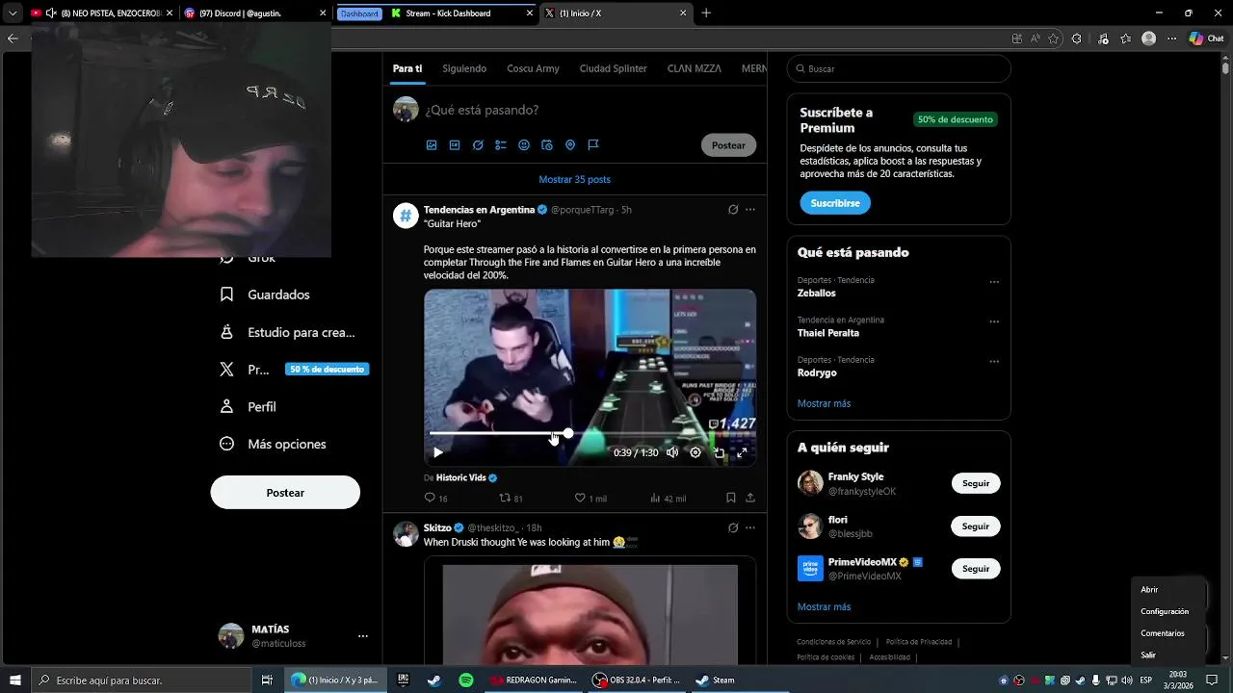Switch to the CLAN MZZA tab
Screen dimensions: 1233x693
(x=695, y=68)
